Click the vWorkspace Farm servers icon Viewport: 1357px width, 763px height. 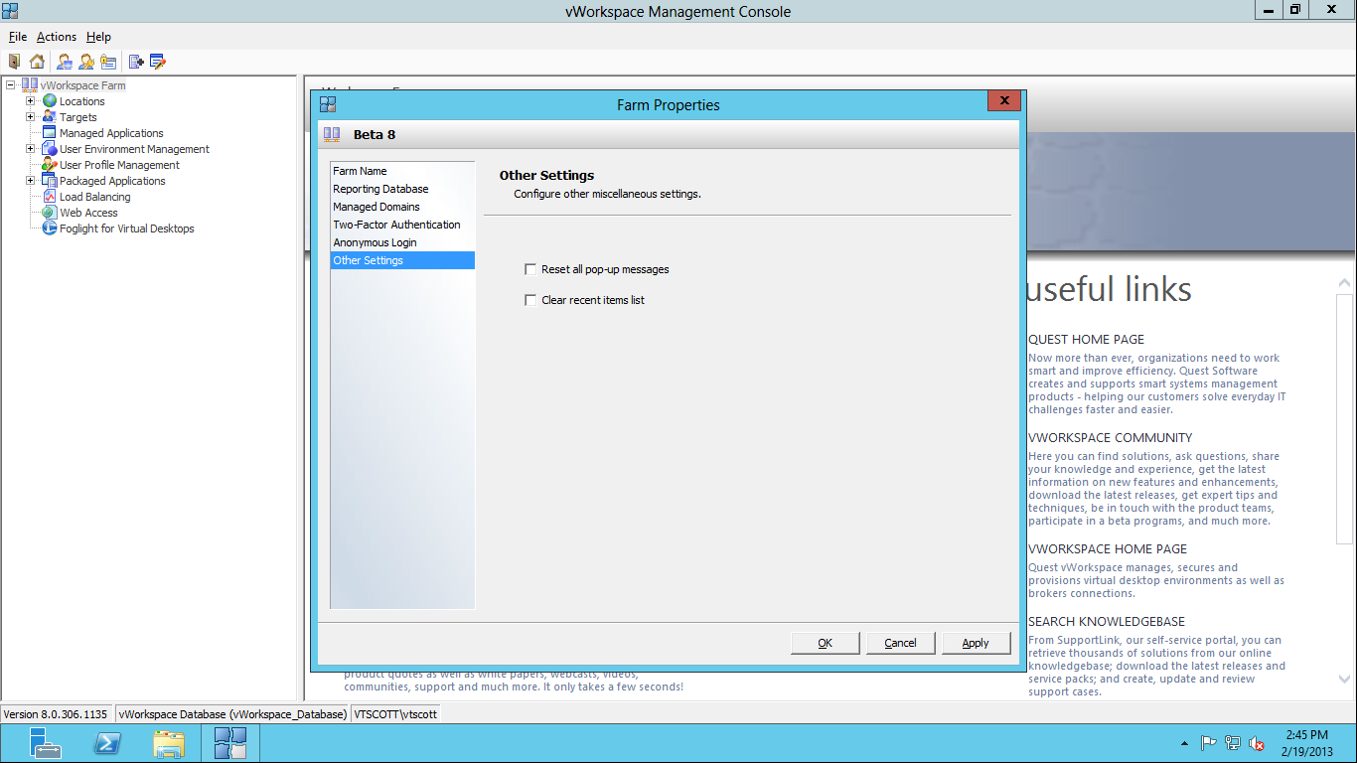point(30,85)
